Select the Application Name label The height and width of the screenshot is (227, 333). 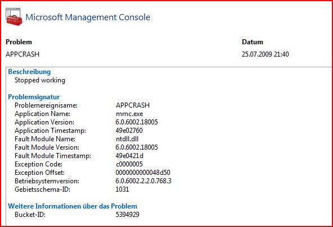coord(42,114)
